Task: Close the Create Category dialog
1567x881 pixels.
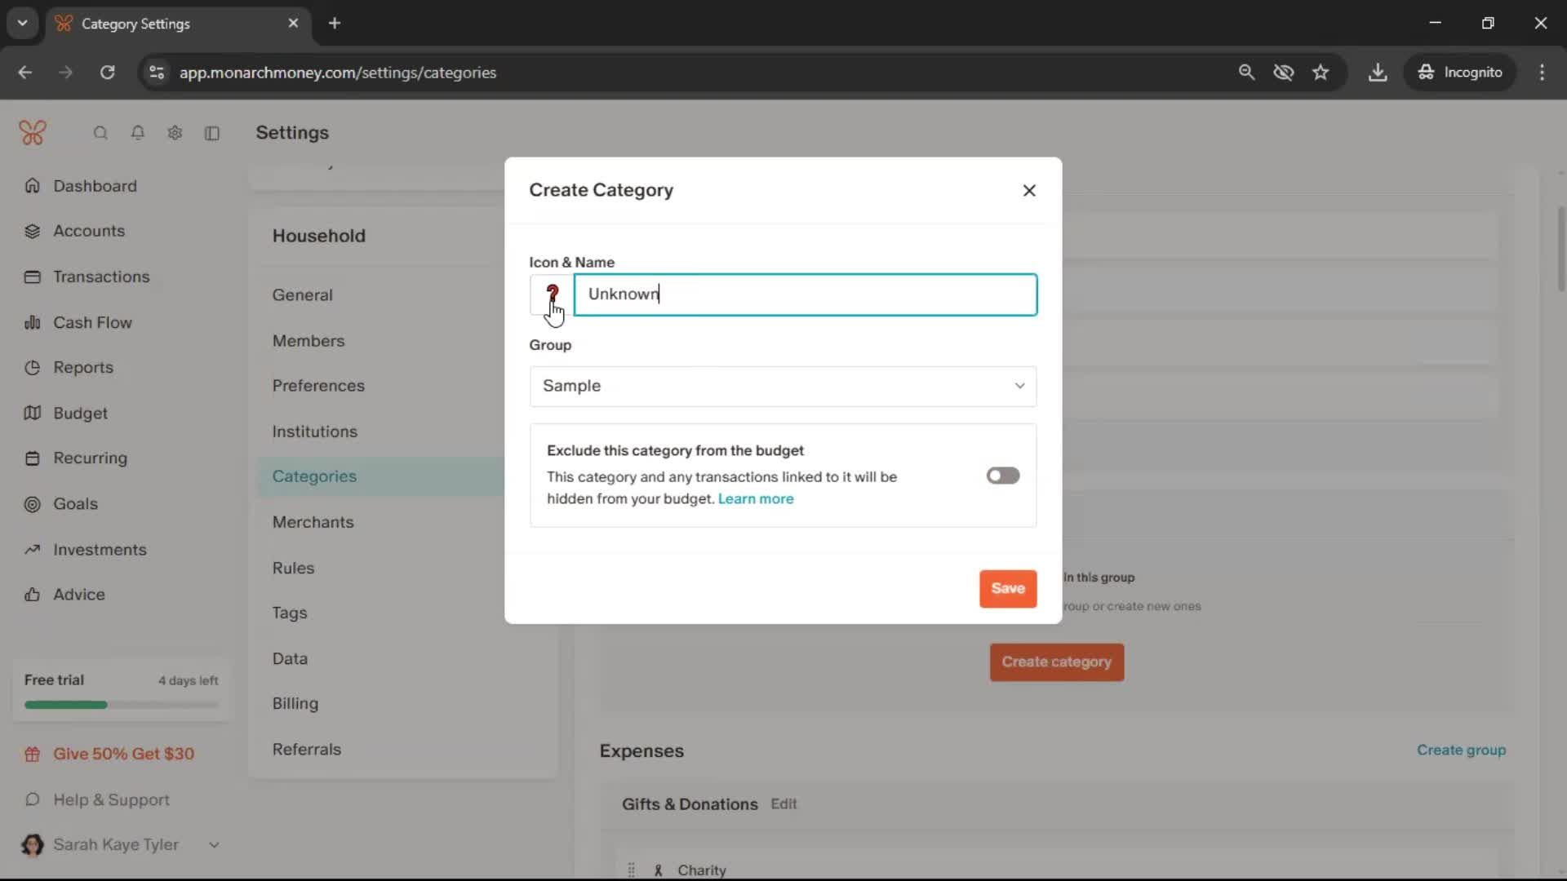Action: (x=1028, y=190)
